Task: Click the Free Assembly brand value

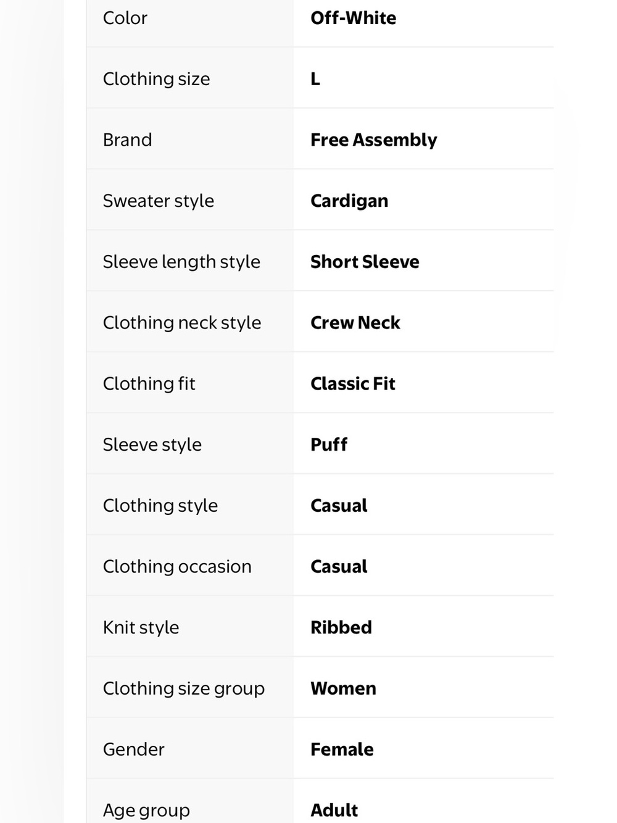Action: coord(373,140)
